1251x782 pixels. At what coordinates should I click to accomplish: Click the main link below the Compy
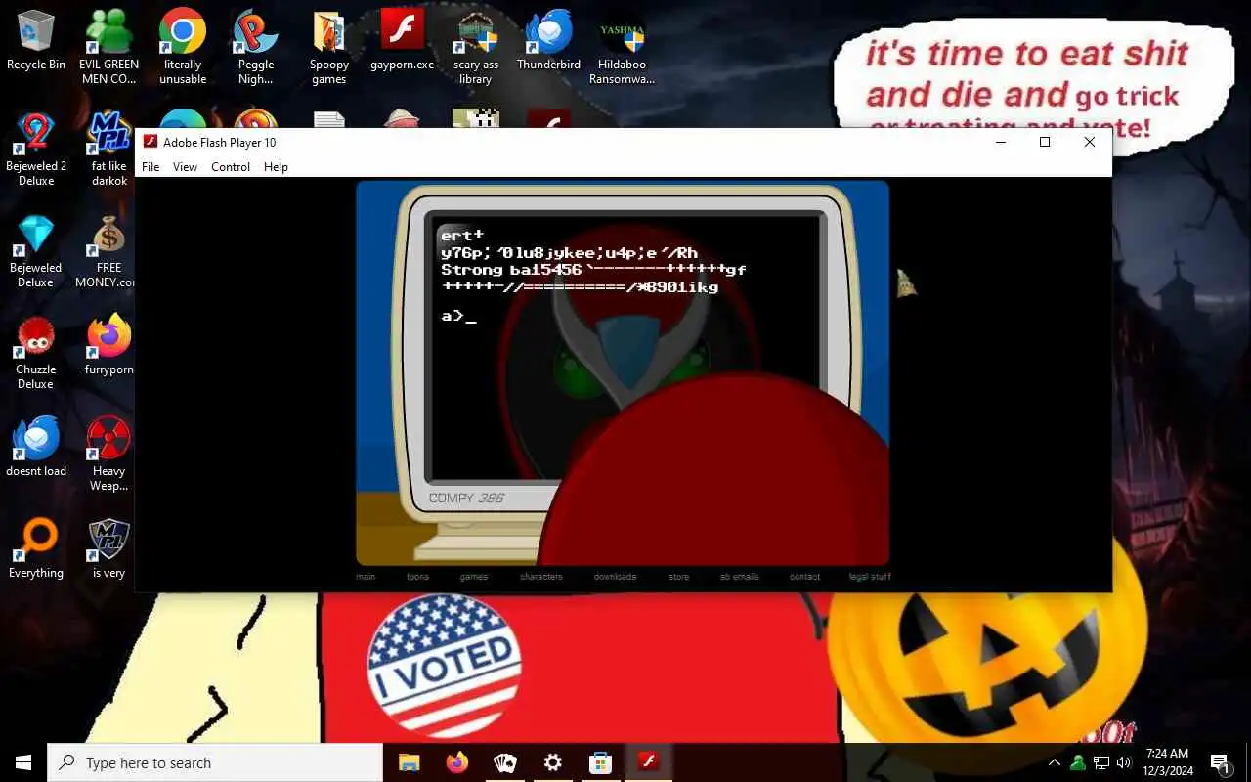tap(366, 577)
